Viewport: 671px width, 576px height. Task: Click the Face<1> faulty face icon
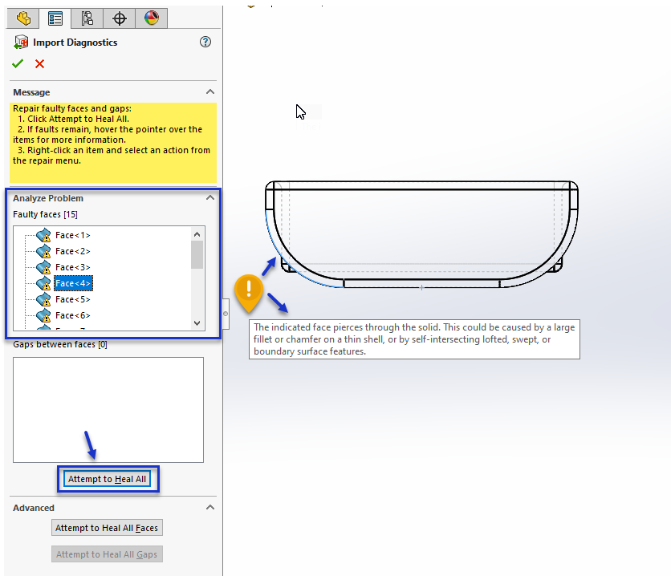coord(43,235)
